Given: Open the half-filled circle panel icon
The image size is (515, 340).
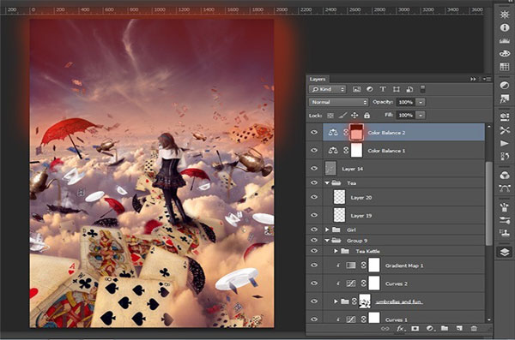Looking at the screenshot, I should tap(505, 86).
